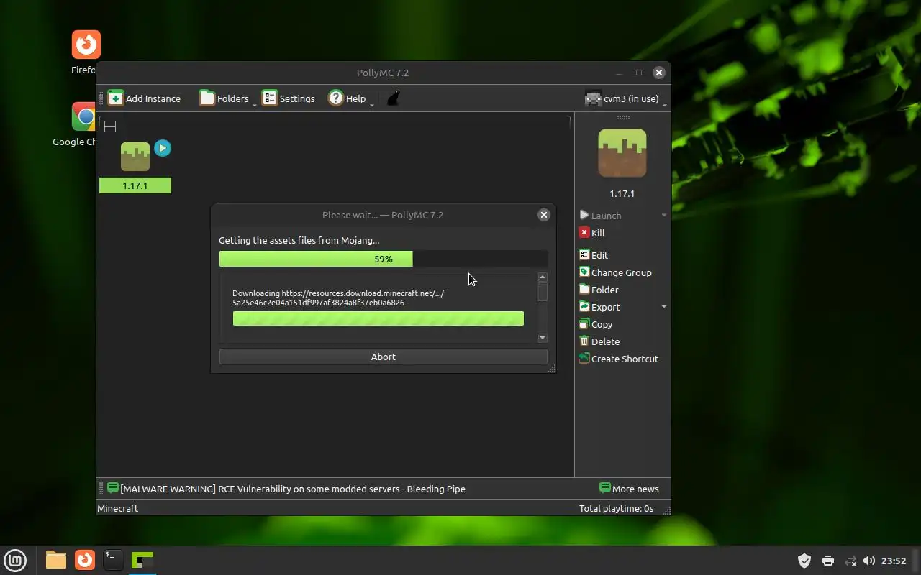Click the printer tray icon
Viewport: 921px width, 575px height.
pyautogui.click(x=828, y=561)
